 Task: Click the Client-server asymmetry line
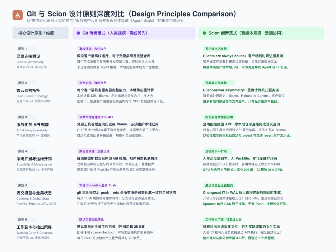[241, 90]
